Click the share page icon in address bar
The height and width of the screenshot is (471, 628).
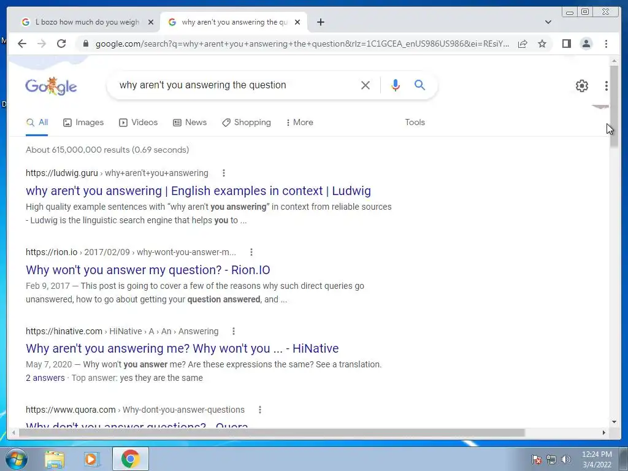[523, 44]
